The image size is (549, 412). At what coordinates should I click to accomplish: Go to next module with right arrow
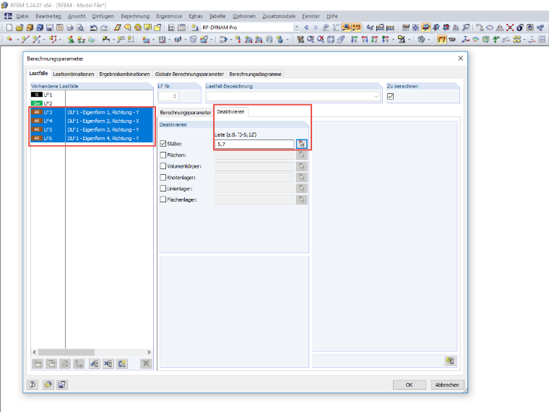coord(316,27)
